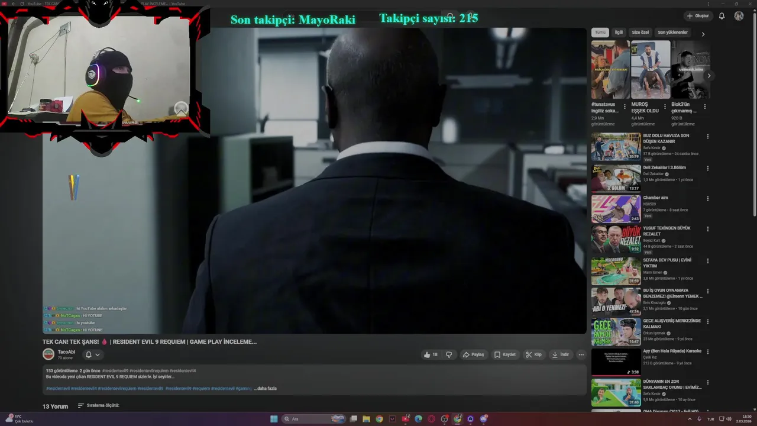
Task: Open Deli Zekalılar 3.Bölüm video title
Action: click(664, 167)
